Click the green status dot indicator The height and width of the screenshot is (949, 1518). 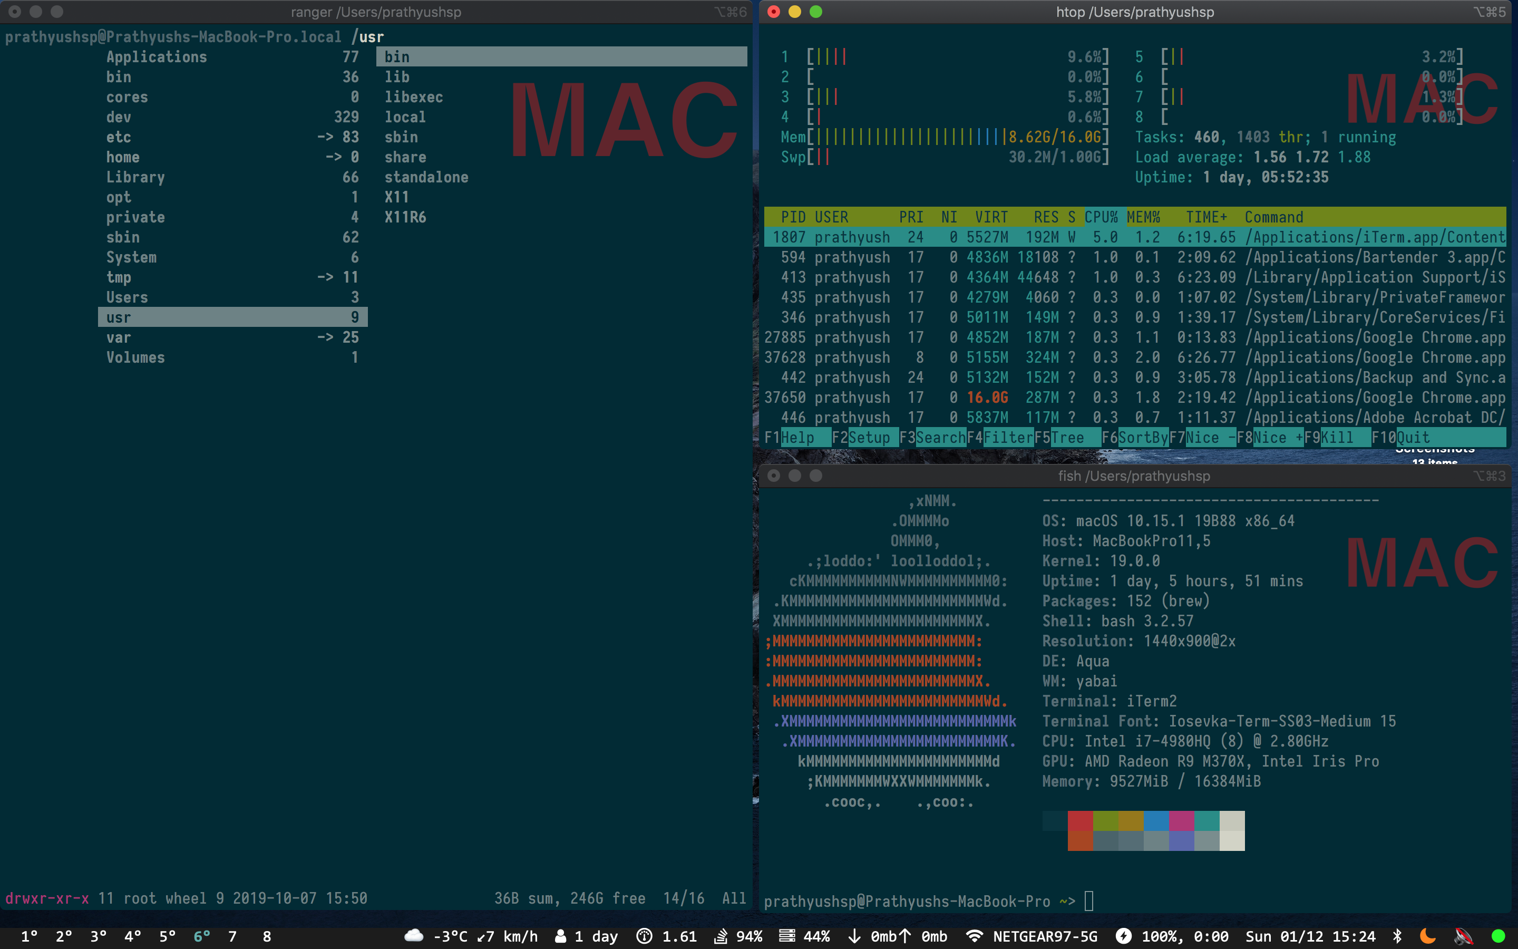coord(1498,936)
